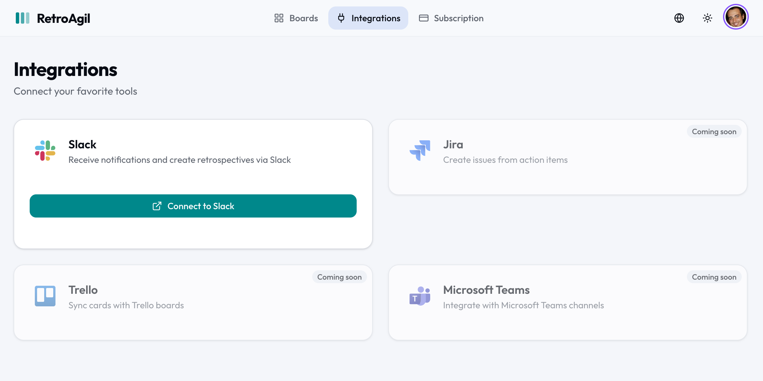
Task: Click the external link icon on Connect to Slack
Action: pos(157,206)
